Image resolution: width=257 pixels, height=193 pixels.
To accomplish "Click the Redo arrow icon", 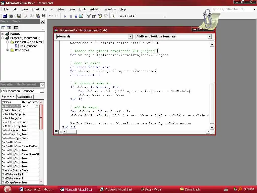I will [57, 16].
